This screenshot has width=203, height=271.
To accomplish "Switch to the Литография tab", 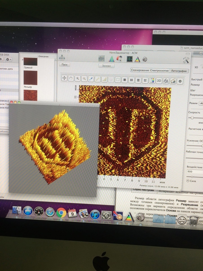I will coord(178,71).
